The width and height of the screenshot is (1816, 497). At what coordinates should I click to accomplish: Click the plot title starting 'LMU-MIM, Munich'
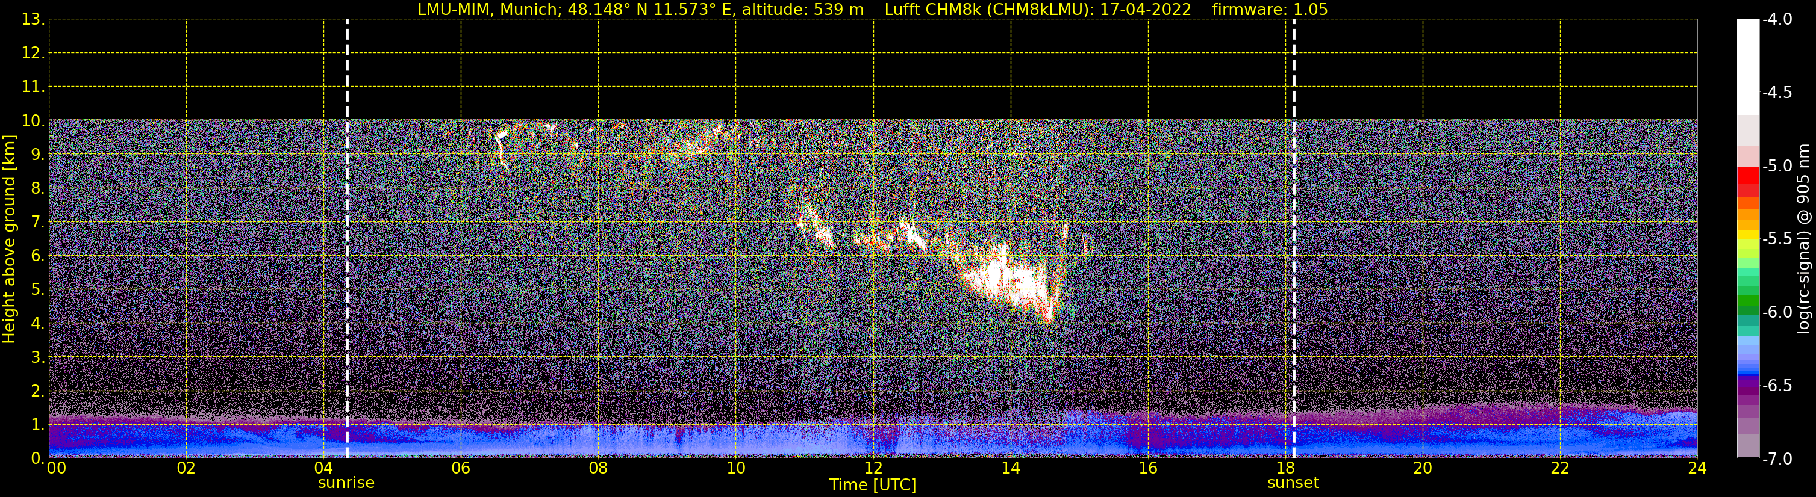873,10
